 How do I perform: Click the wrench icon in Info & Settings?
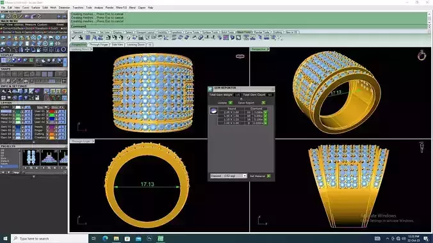(9, 91)
